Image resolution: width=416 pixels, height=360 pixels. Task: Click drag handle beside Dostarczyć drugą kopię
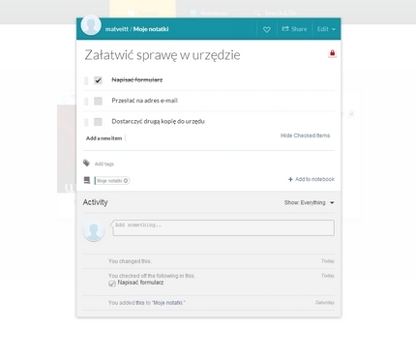pyautogui.click(x=86, y=122)
